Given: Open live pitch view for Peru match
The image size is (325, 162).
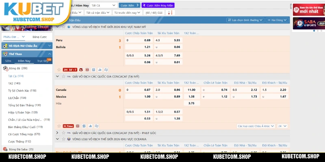Looking at the screenshot, I should click(87, 70).
